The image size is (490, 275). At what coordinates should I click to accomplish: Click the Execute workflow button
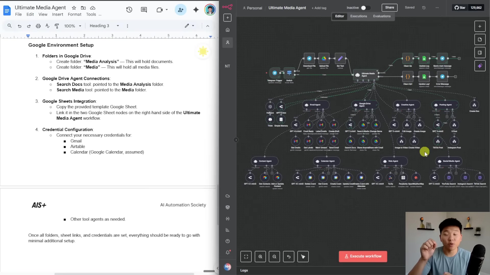[363, 256]
